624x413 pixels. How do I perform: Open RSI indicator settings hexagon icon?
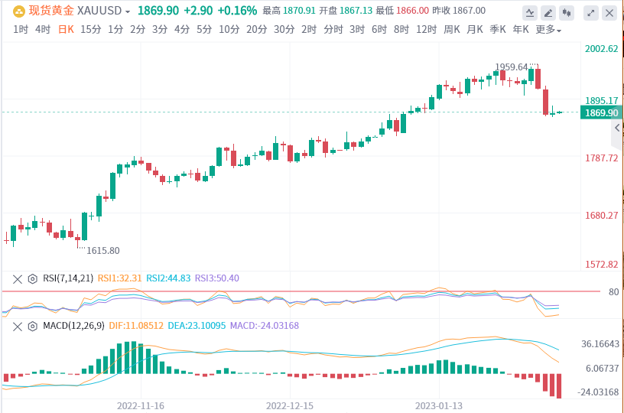click(x=33, y=279)
